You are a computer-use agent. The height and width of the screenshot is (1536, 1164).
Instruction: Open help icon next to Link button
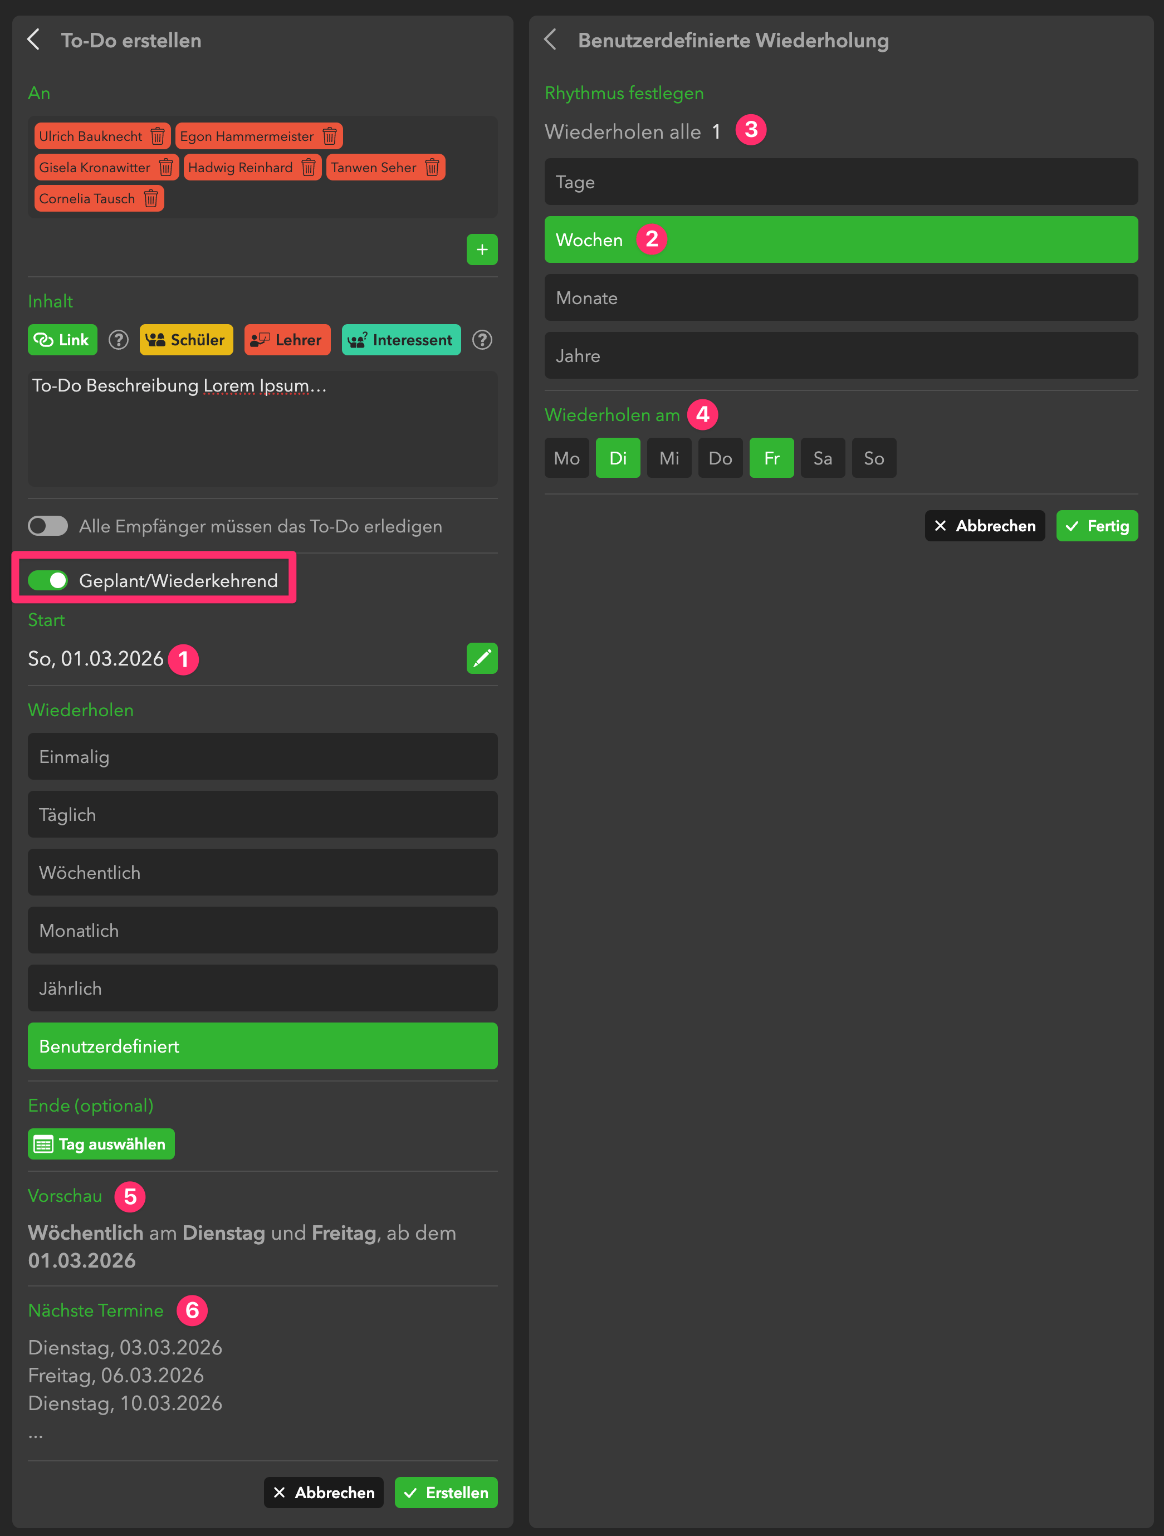click(119, 340)
